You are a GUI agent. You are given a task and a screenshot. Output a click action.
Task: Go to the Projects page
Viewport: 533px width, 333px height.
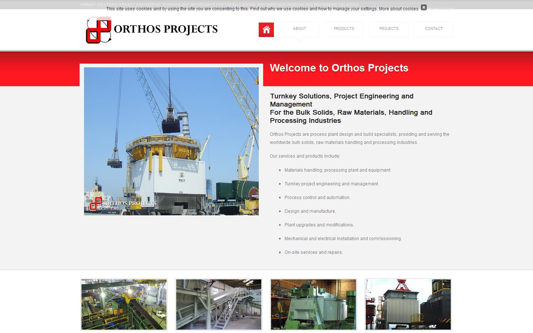(x=389, y=29)
